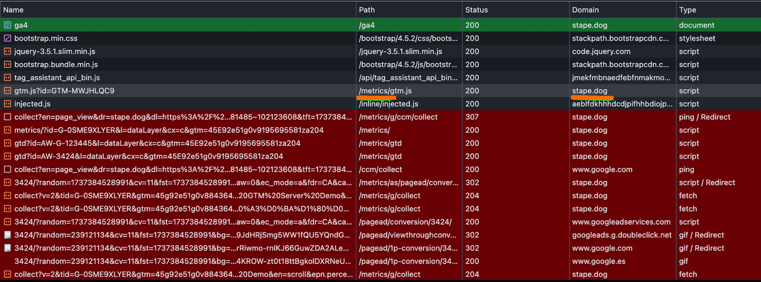Select the bootstrap.bundle.min.js request name
Viewport: 761px width, 282px height.
(x=56, y=64)
